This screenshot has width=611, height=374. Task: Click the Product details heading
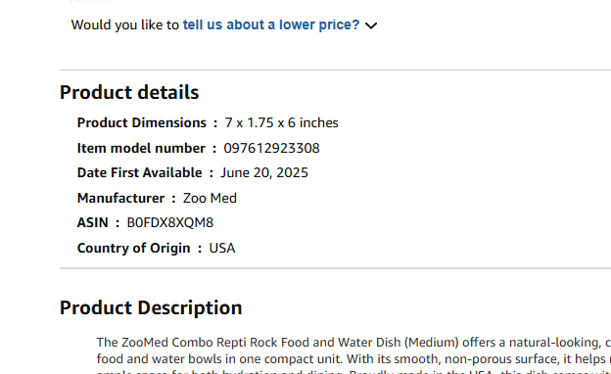click(129, 93)
